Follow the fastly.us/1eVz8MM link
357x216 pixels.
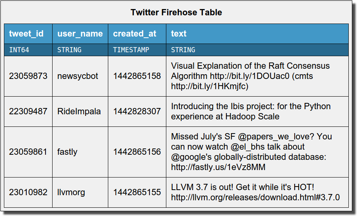[218, 167]
